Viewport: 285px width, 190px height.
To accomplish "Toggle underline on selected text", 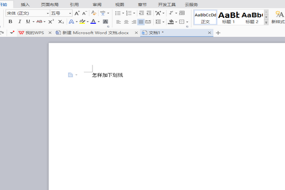I will [28, 22].
